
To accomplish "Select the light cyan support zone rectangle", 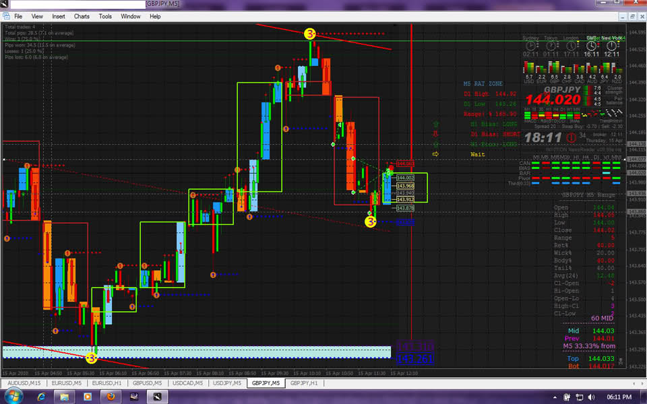I will tap(196, 351).
